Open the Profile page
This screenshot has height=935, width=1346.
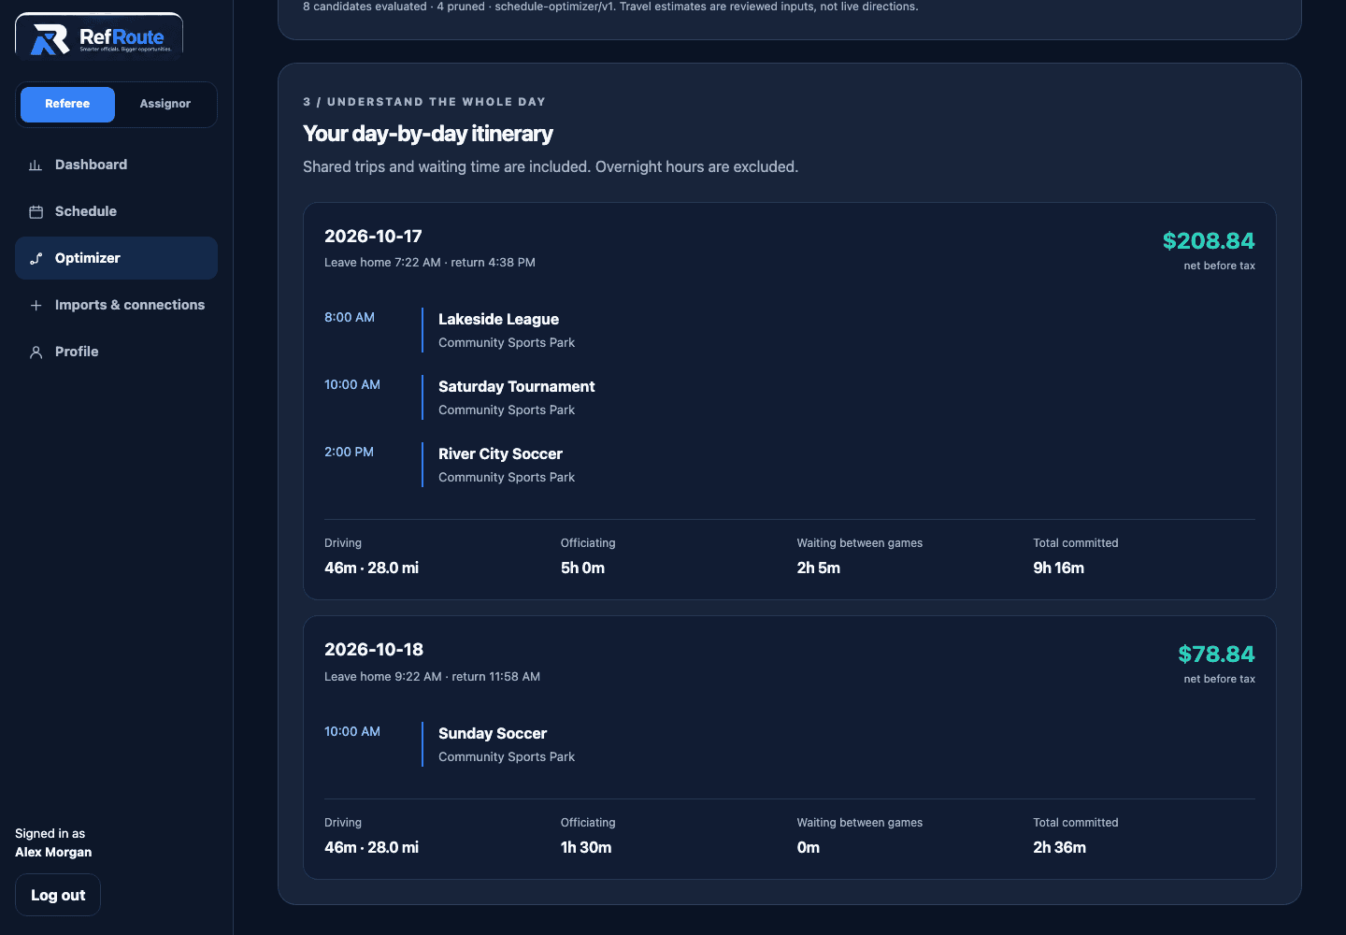(x=116, y=352)
